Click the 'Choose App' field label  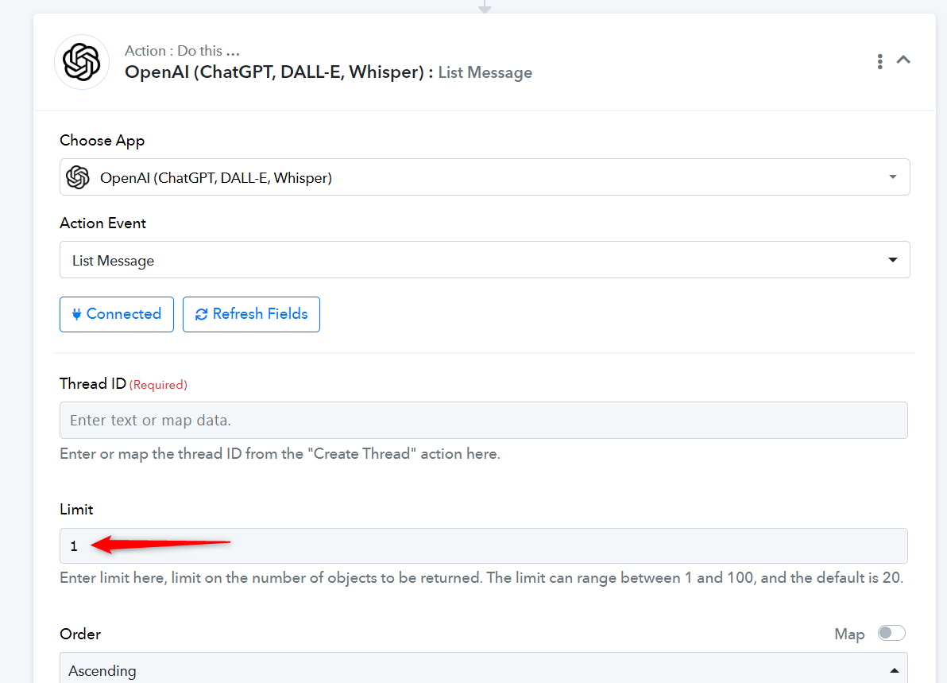pyautogui.click(x=102, y=141)
